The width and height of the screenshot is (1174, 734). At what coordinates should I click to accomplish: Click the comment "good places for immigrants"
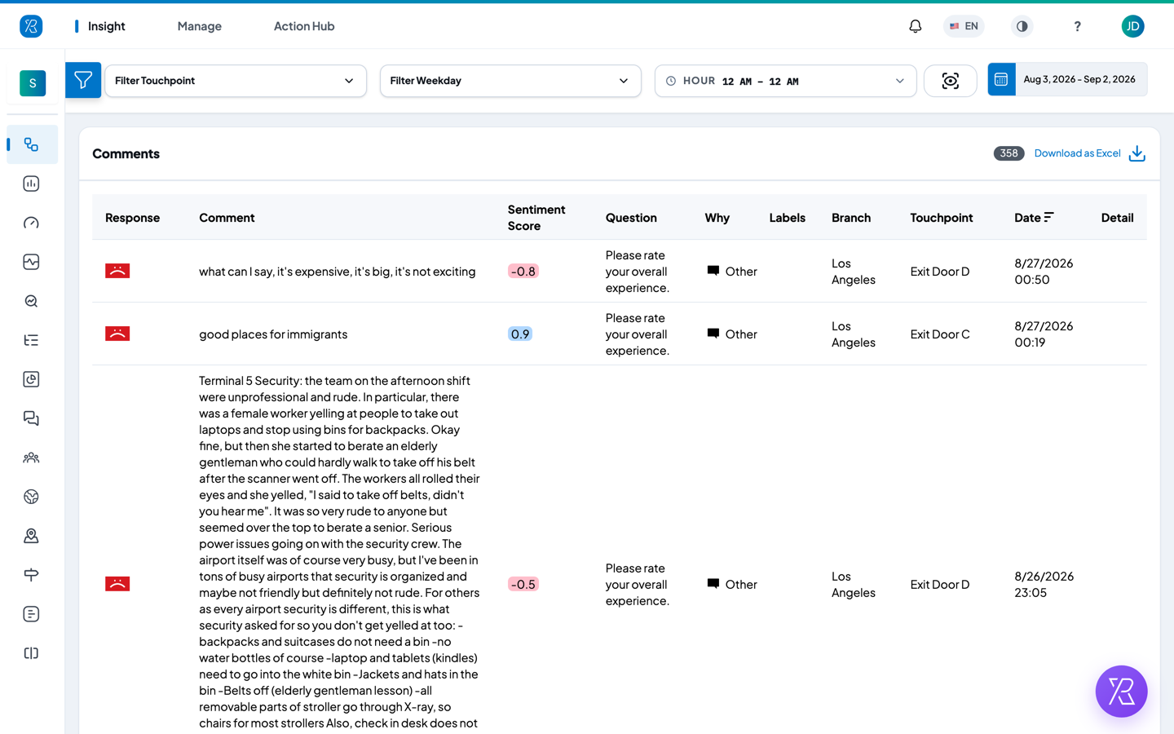point(273,334)
